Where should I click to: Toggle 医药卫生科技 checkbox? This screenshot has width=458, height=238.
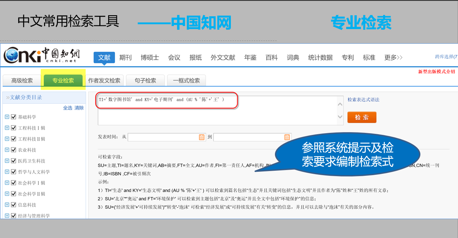[x=14, y=161]
